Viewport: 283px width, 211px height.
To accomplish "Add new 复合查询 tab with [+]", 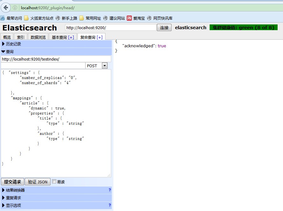I will 100,37.
